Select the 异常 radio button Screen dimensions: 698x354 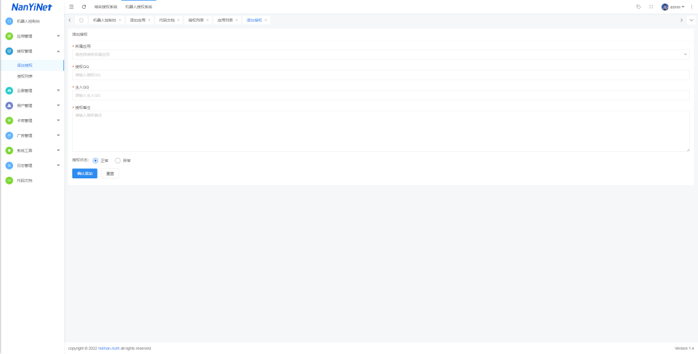(x=118, y=161)
